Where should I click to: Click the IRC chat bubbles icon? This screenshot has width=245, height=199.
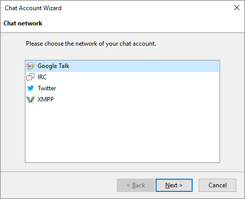click(x=30, y=77)
